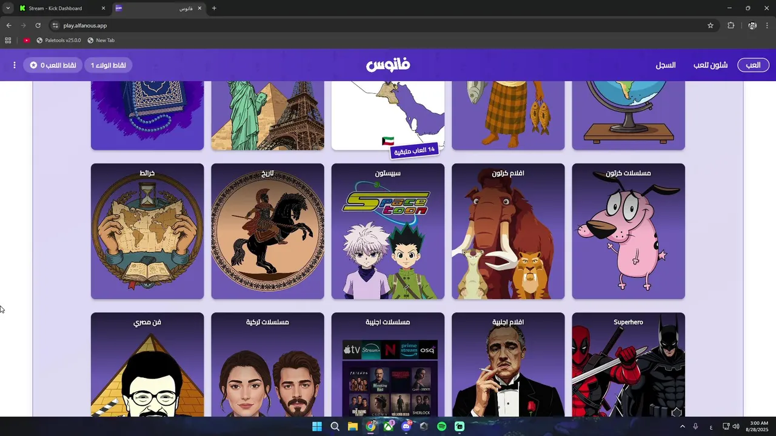Close the Kick Dashboard tab

pyautogui.click(x=103, y=8)
